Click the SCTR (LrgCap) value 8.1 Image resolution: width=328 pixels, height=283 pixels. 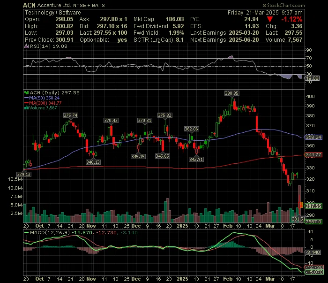(180, 40)
